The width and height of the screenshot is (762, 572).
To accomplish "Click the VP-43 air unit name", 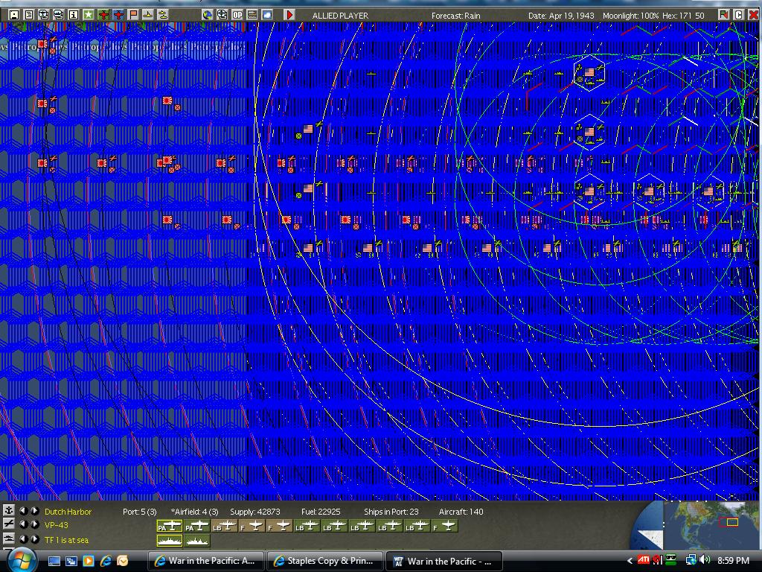I will 57,525.
